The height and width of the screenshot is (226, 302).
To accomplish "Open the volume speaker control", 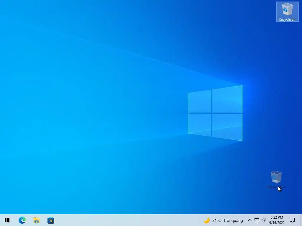I will click(264, 220).
